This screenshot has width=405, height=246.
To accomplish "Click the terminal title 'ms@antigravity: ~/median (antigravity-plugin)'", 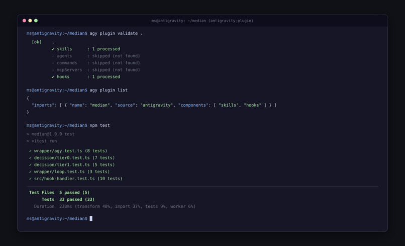I will coord(202,21).
